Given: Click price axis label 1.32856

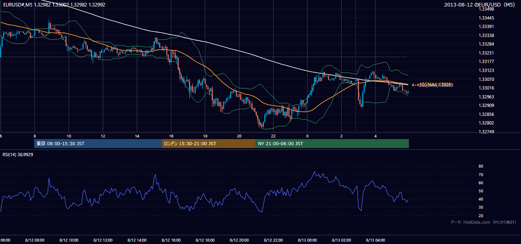Looking at the screenshot, I should [x=487, y=114].
